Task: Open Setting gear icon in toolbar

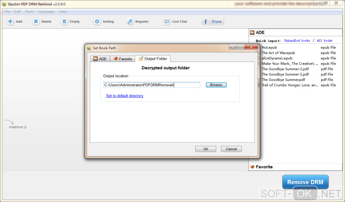Action: 97,22
